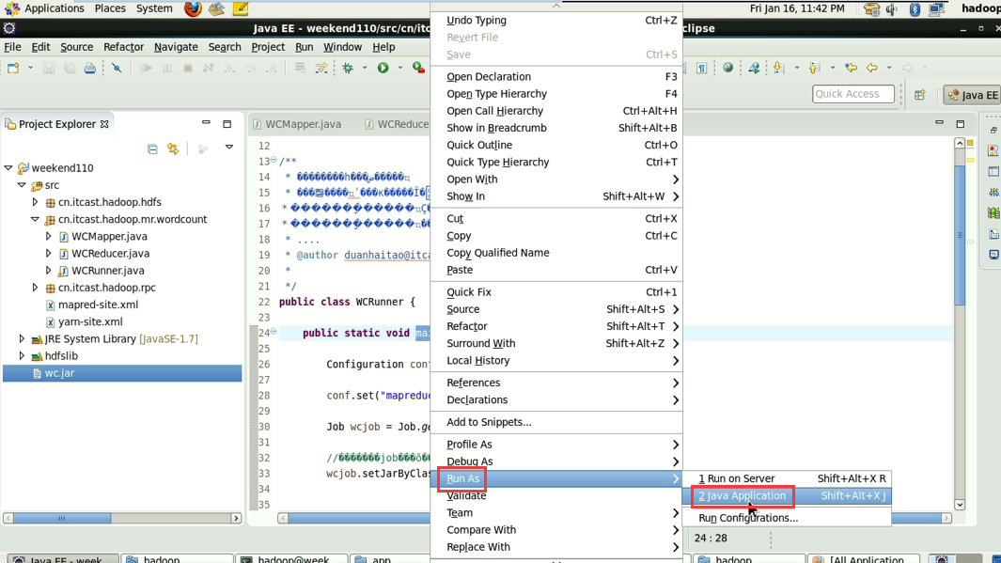The width and height of the screenshot is (1001, 563).
Task: Open Run Configurations... entry
Action: click(x=787, y=518)
